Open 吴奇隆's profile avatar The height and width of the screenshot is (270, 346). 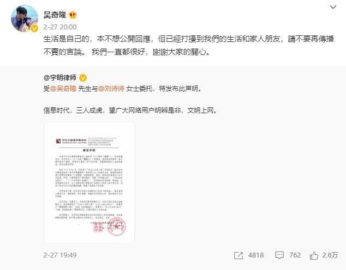tap(25, 19)
